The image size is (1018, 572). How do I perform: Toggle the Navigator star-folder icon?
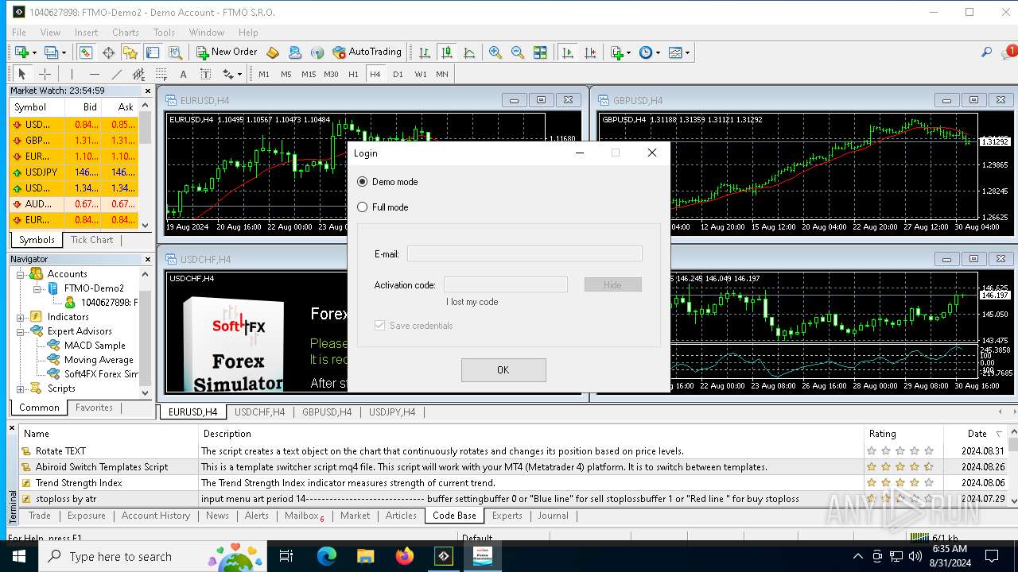click(x=130, y=52)
